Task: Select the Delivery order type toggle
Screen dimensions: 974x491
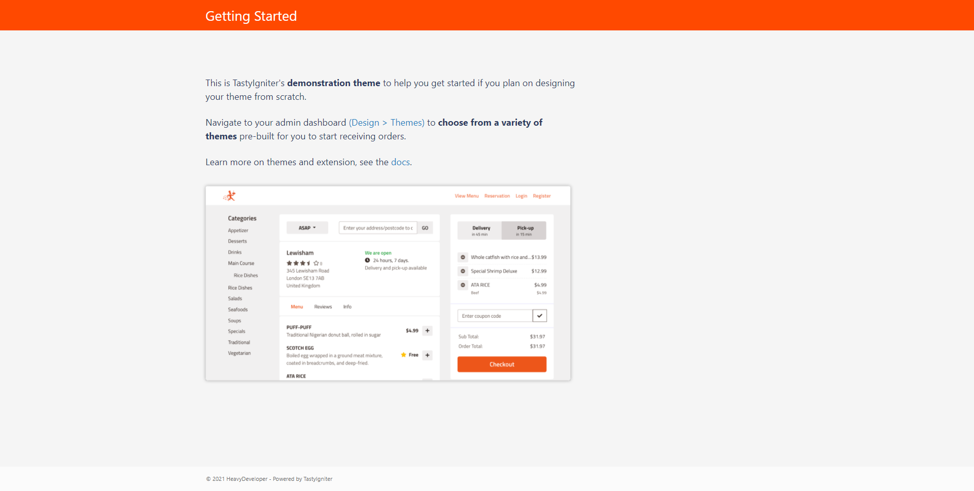Action: pos(480,231)
